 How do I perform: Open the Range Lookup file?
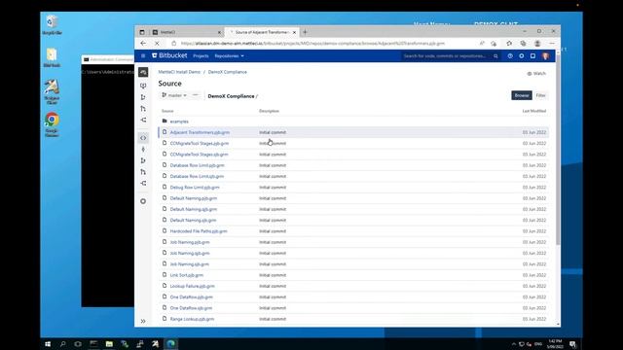click(x=192, y=319)
